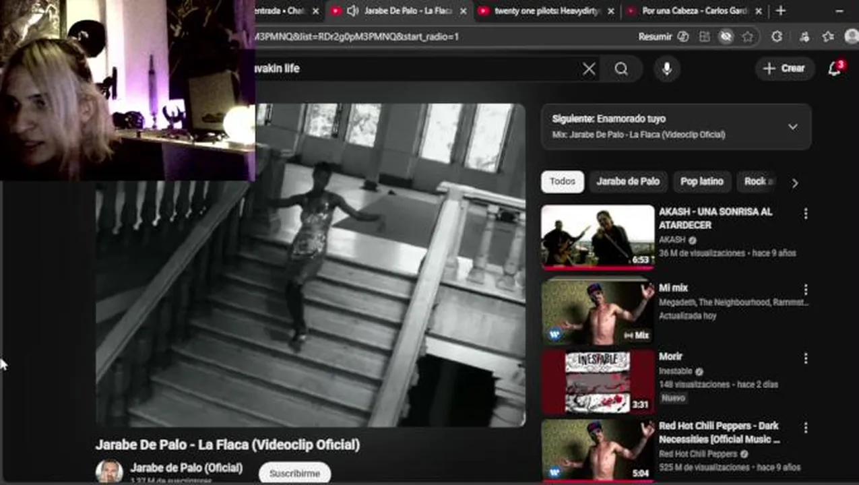Image resolution: width=859 pixels, height=485 pixels.
Task: Close the Jarabe De Palo browser tab
Action: [463, 11]
